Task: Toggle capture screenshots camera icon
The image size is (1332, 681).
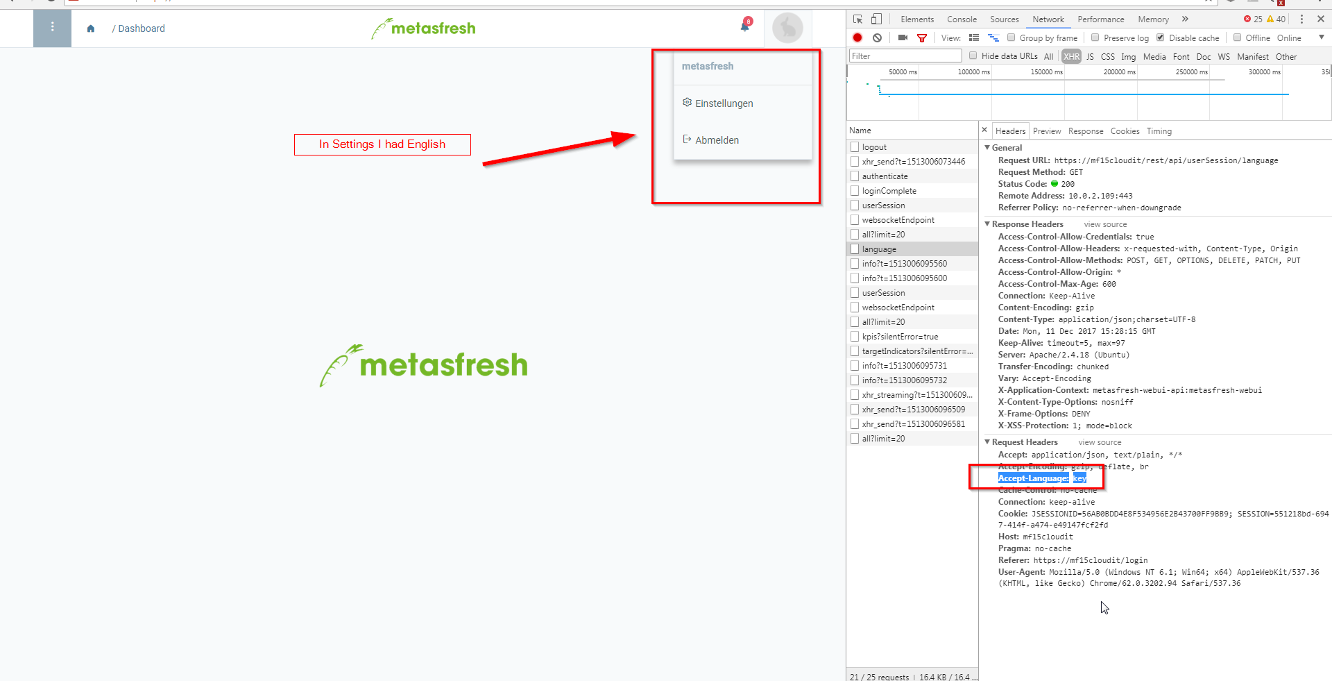Action: pyautogui.click(x=903, y=37)
